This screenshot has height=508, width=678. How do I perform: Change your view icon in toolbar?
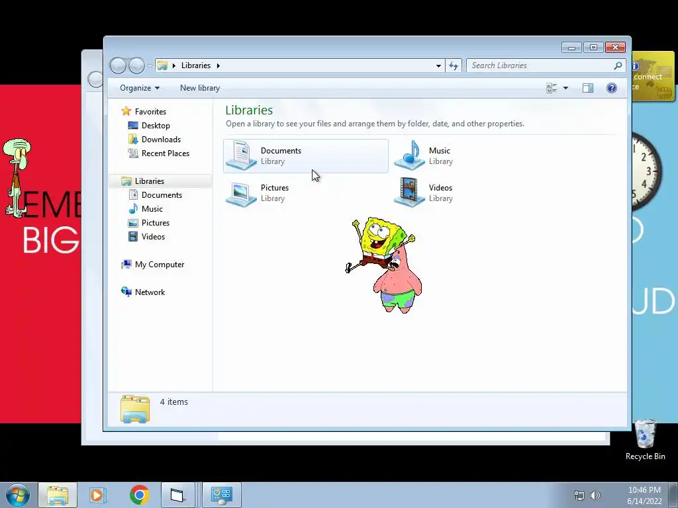coord(552,88)
